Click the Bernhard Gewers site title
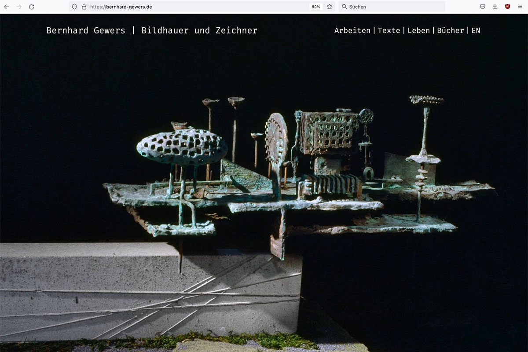 tap(152, 30)
